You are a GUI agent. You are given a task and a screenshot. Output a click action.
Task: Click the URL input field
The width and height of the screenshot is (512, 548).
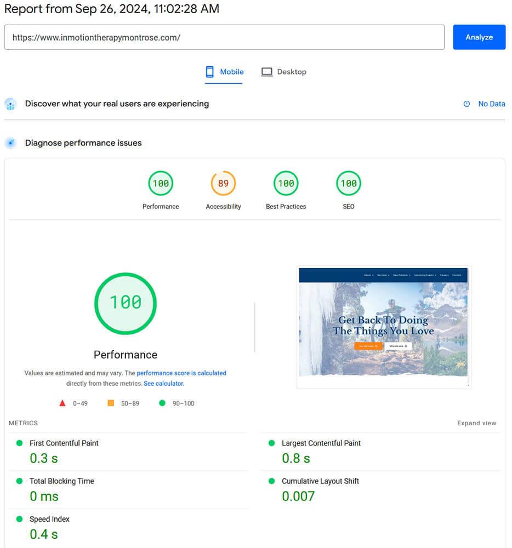pyautogui.click(x=224, y=37)
